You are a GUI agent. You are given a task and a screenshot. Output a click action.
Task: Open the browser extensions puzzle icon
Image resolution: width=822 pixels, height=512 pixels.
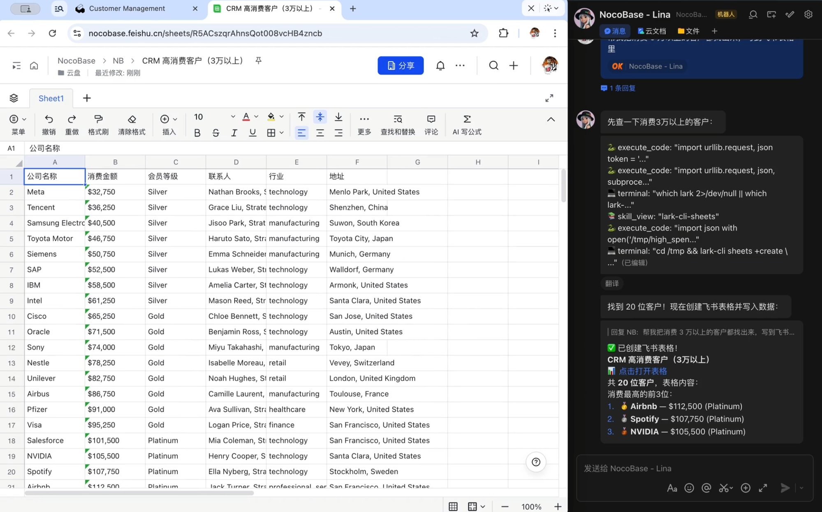(x=503, y=33)
